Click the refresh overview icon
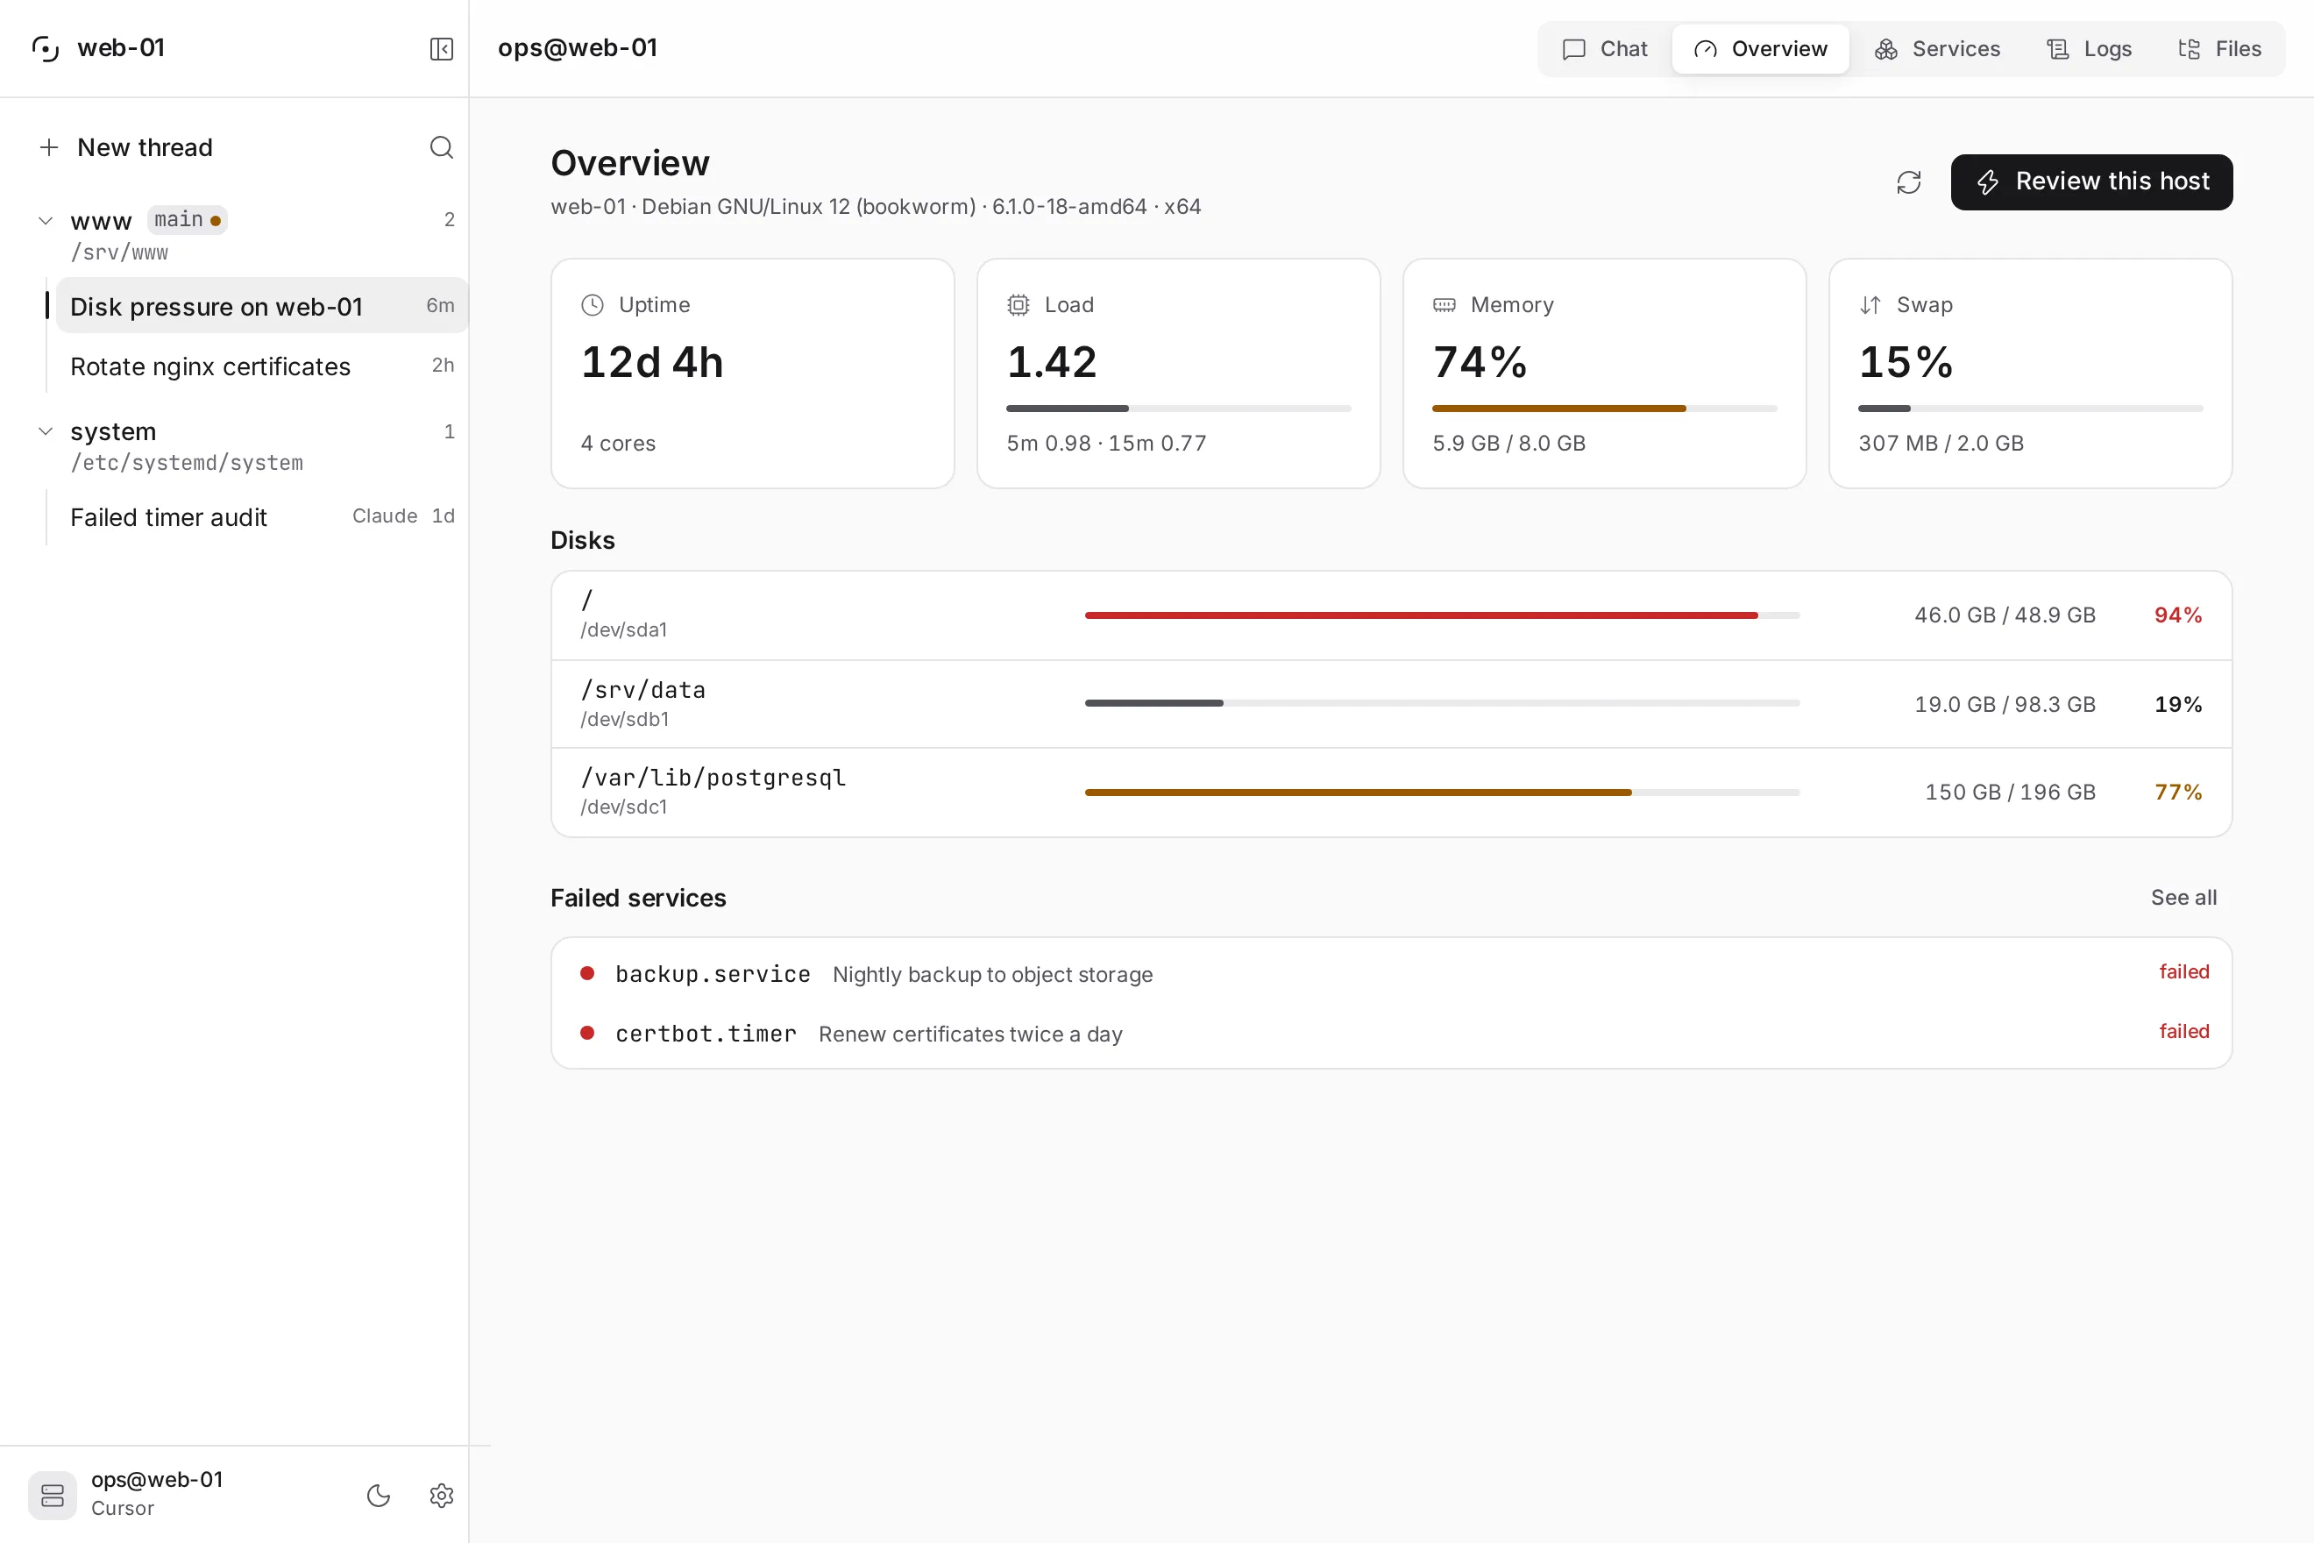Screen dimensions: 2314x1543 pyautogui.click(x=1909, y=182)
